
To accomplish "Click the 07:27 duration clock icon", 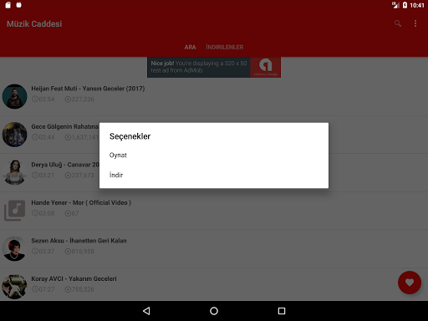I will (35, 289).
